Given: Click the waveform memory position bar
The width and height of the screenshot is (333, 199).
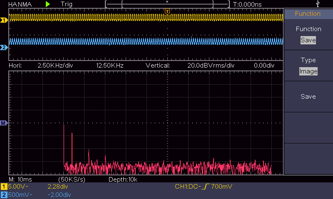Looking at the screenshot, I should 167,4.
